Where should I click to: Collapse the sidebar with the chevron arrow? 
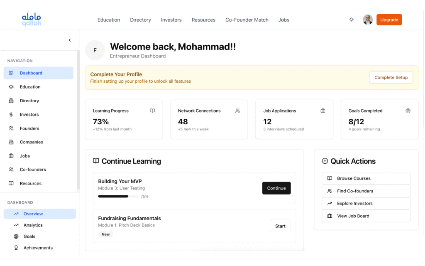click(70, 40)
